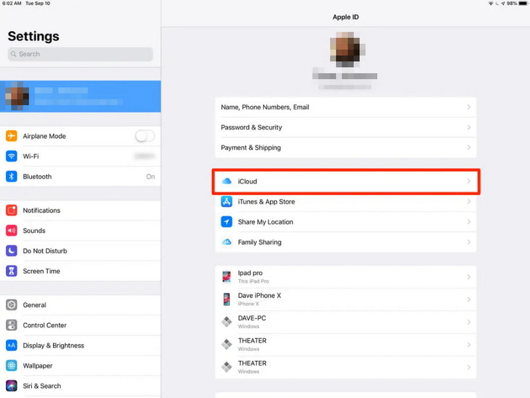Expand Payment & Shipping chevron
Screen dimensions: 530x398
(x=469, y=147)
